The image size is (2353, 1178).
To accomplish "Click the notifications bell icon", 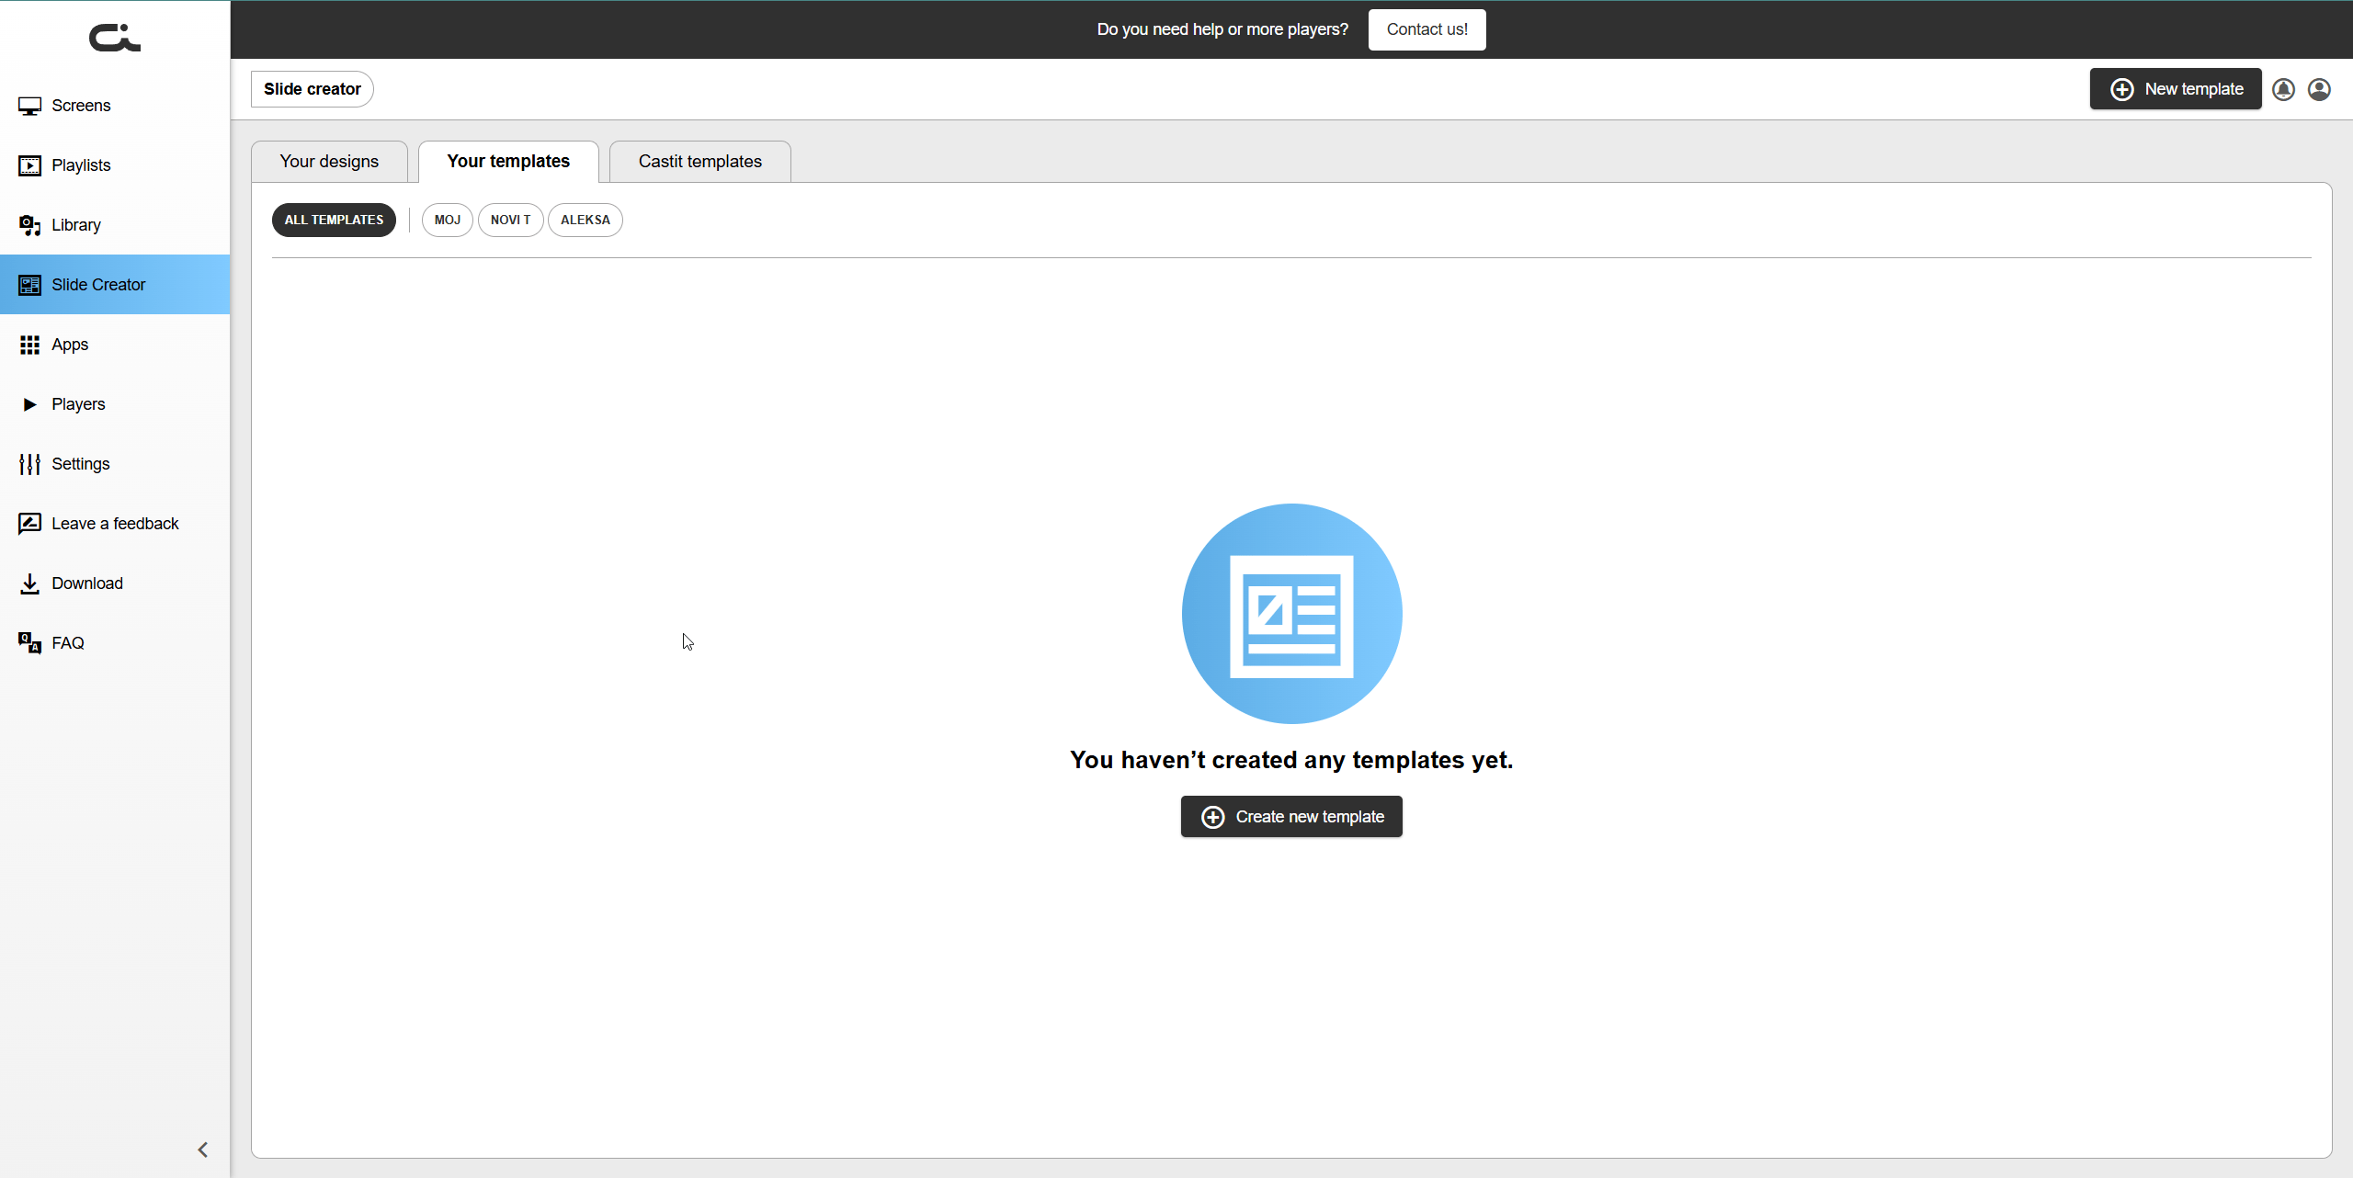I will tap(2283, 89).
